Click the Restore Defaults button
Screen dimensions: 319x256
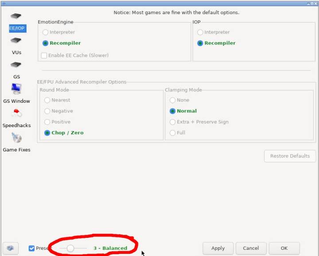click(x=290, y=156)
